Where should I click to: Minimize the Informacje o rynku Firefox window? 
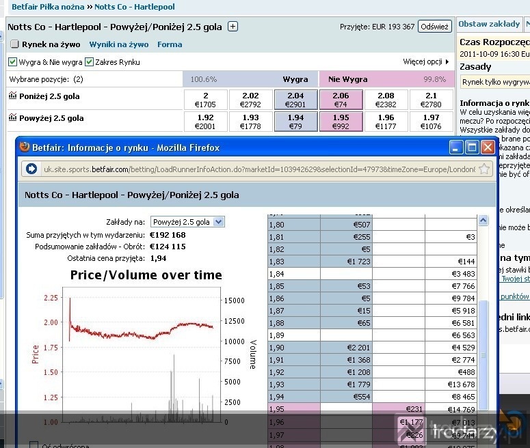tap(456, 148)
